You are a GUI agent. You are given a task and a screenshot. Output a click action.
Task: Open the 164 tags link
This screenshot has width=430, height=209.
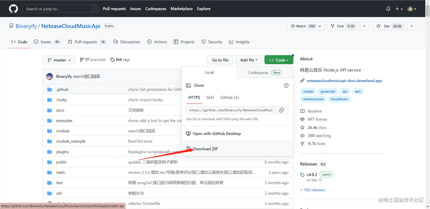[x=120, y=60]
